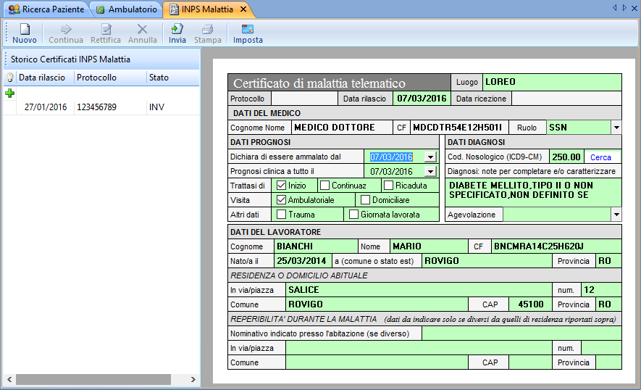The image size is (641, 390).
Task: Close the INPS Malattia tab
Action: (x=243, y=9)
